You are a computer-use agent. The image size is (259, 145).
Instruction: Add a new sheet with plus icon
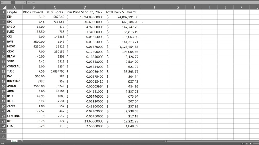coord(22,141)
